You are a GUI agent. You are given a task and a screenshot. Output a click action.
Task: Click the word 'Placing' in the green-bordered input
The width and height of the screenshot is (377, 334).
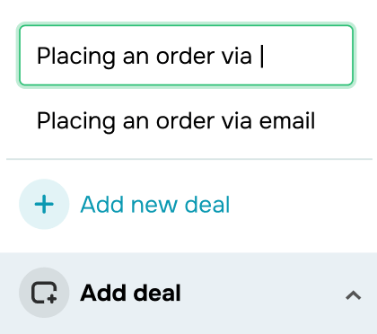coord(76,57)
